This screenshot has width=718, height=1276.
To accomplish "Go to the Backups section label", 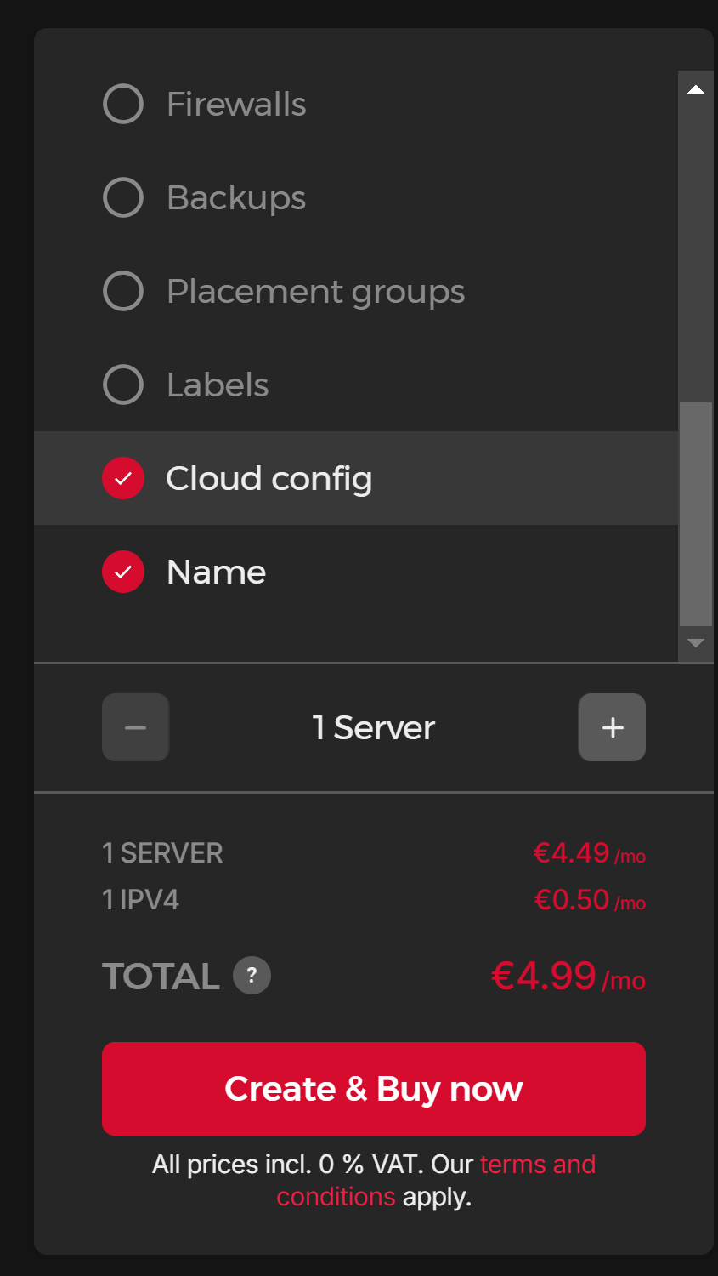I will tap(236, 198).
